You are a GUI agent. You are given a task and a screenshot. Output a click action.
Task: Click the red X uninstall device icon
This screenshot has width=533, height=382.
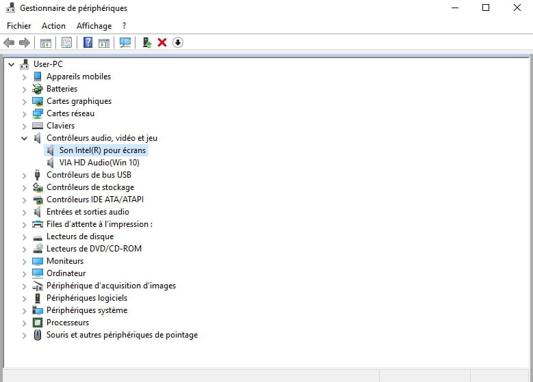click(x=162, y=42)
